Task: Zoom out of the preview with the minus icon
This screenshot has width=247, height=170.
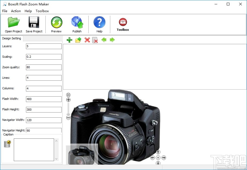Action: click(x=68, y=118)
